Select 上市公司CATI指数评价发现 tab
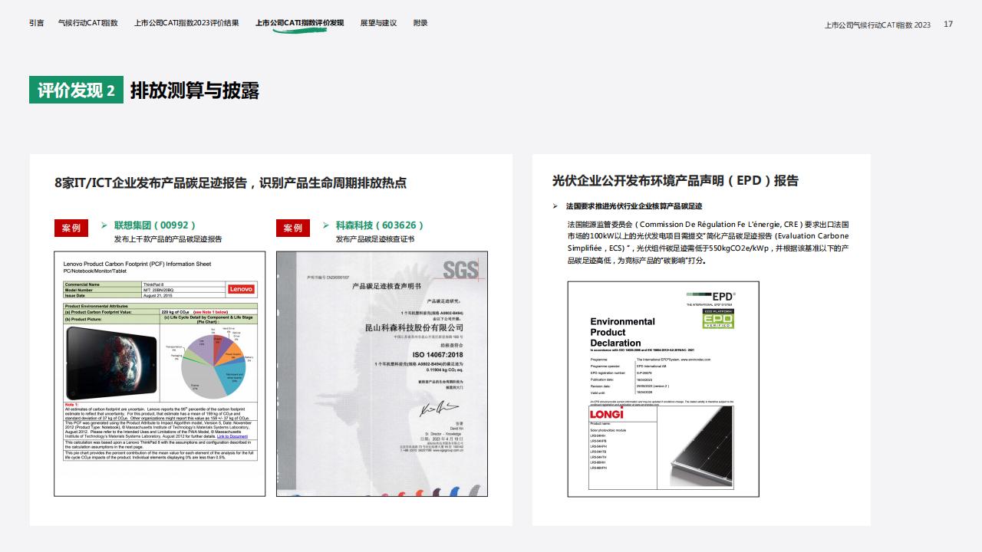 tap(299, 23)
